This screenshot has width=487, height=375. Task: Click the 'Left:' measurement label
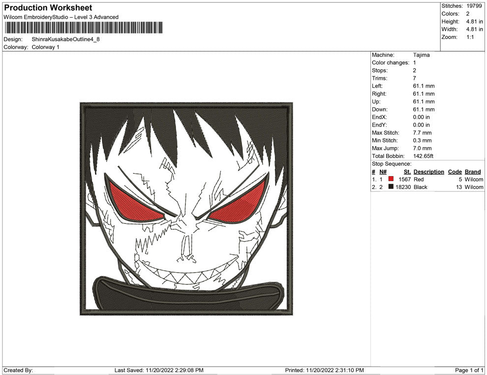click(x=377, y=86)
